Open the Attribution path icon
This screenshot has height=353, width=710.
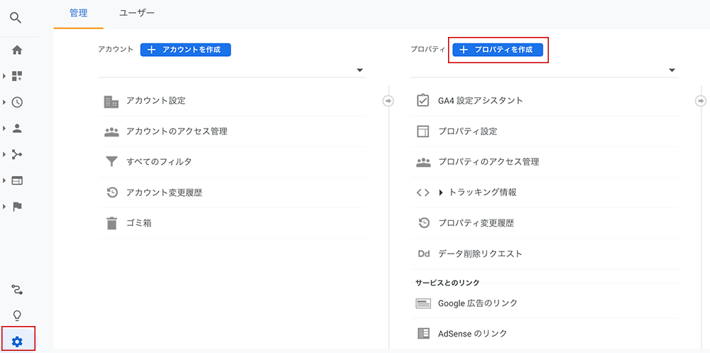coord(17,290)
